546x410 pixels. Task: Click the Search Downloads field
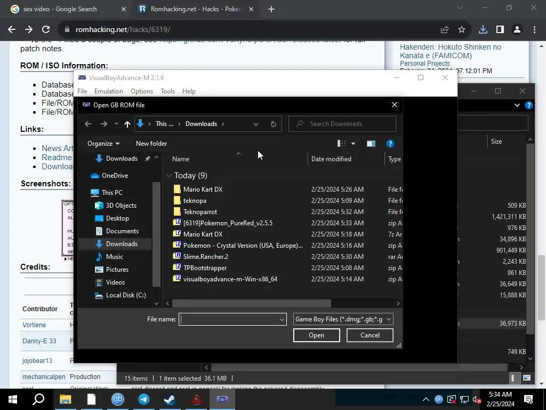[342, 124]
